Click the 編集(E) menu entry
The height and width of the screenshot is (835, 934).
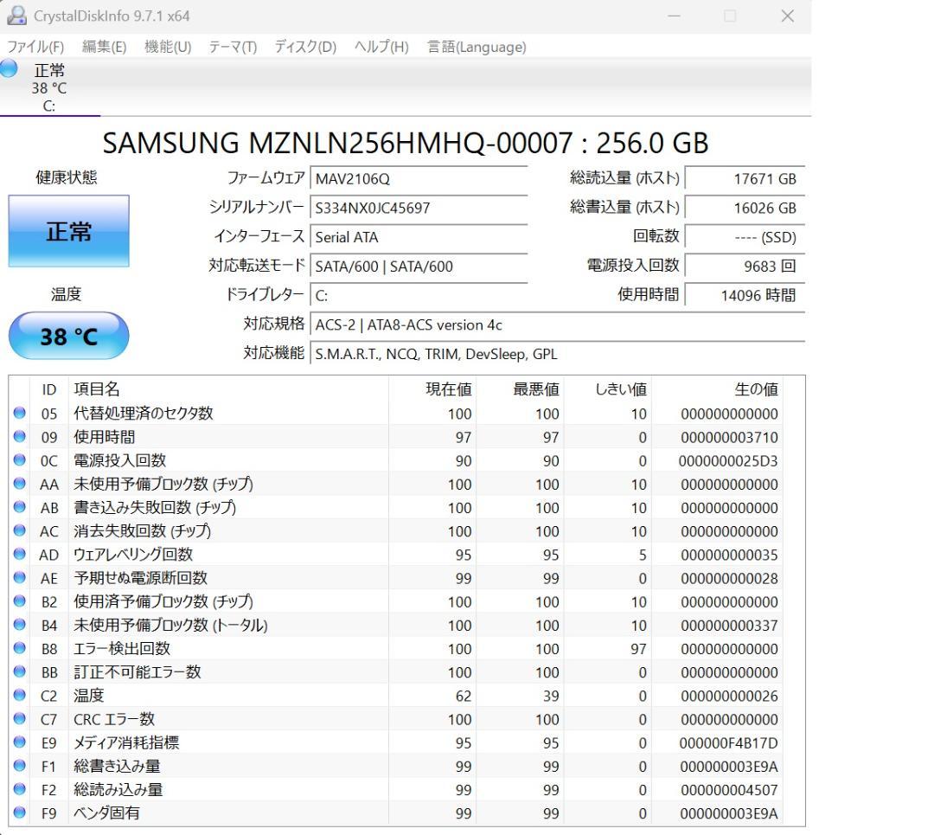102,48
